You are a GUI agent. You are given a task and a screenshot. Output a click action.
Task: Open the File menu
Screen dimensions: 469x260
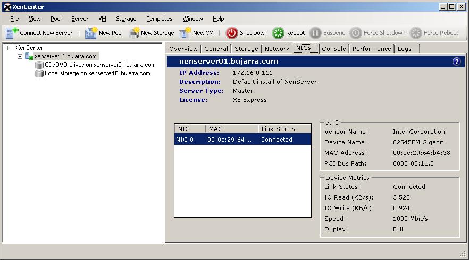14,19
